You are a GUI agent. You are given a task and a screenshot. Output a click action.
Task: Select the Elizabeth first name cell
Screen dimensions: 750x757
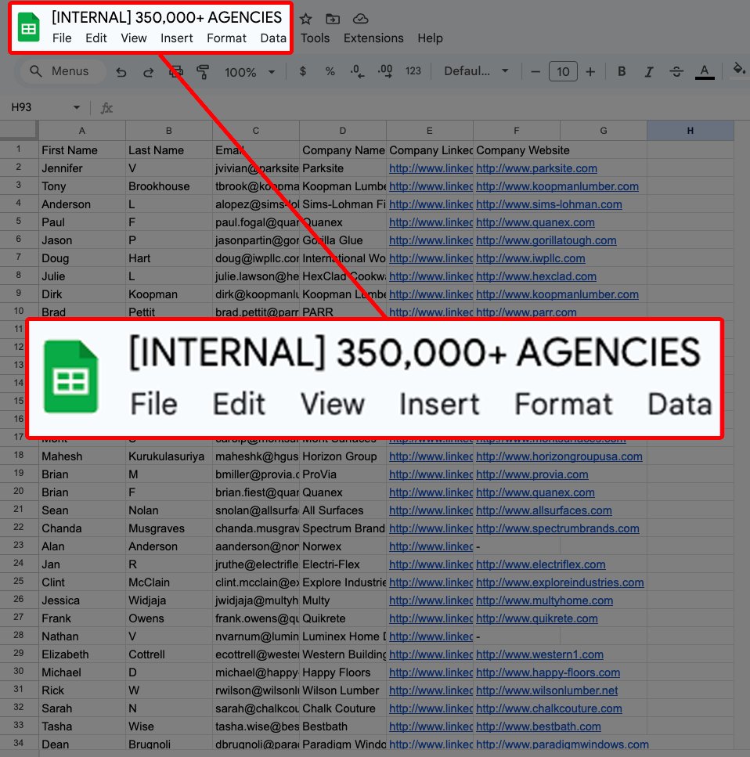82,654
